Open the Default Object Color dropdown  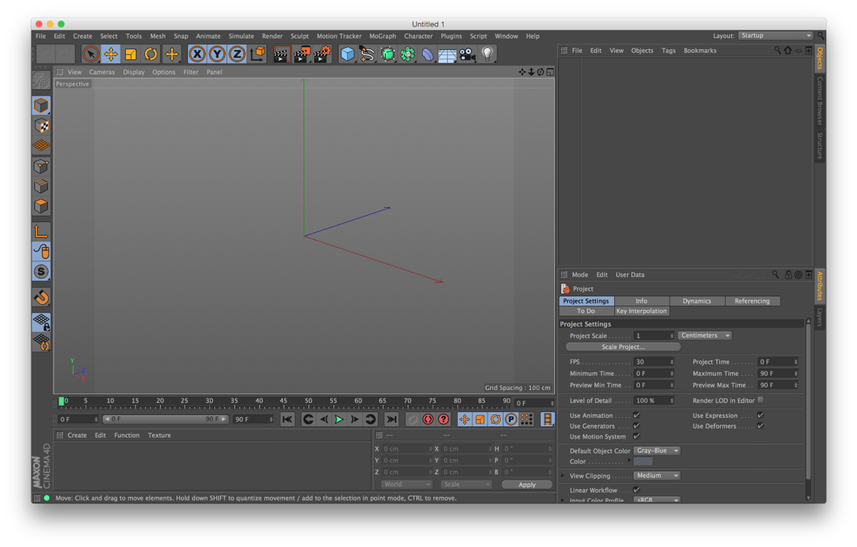point(656,451)
